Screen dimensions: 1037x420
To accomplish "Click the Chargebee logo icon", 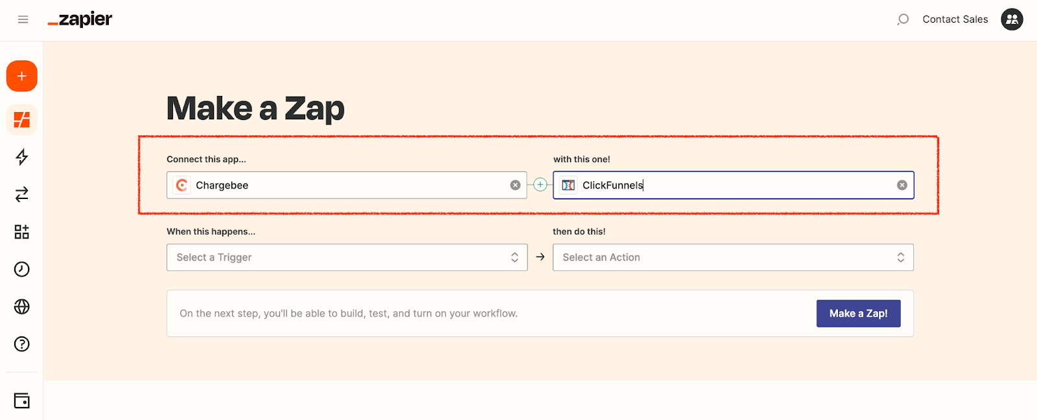I will coord(182,185).
